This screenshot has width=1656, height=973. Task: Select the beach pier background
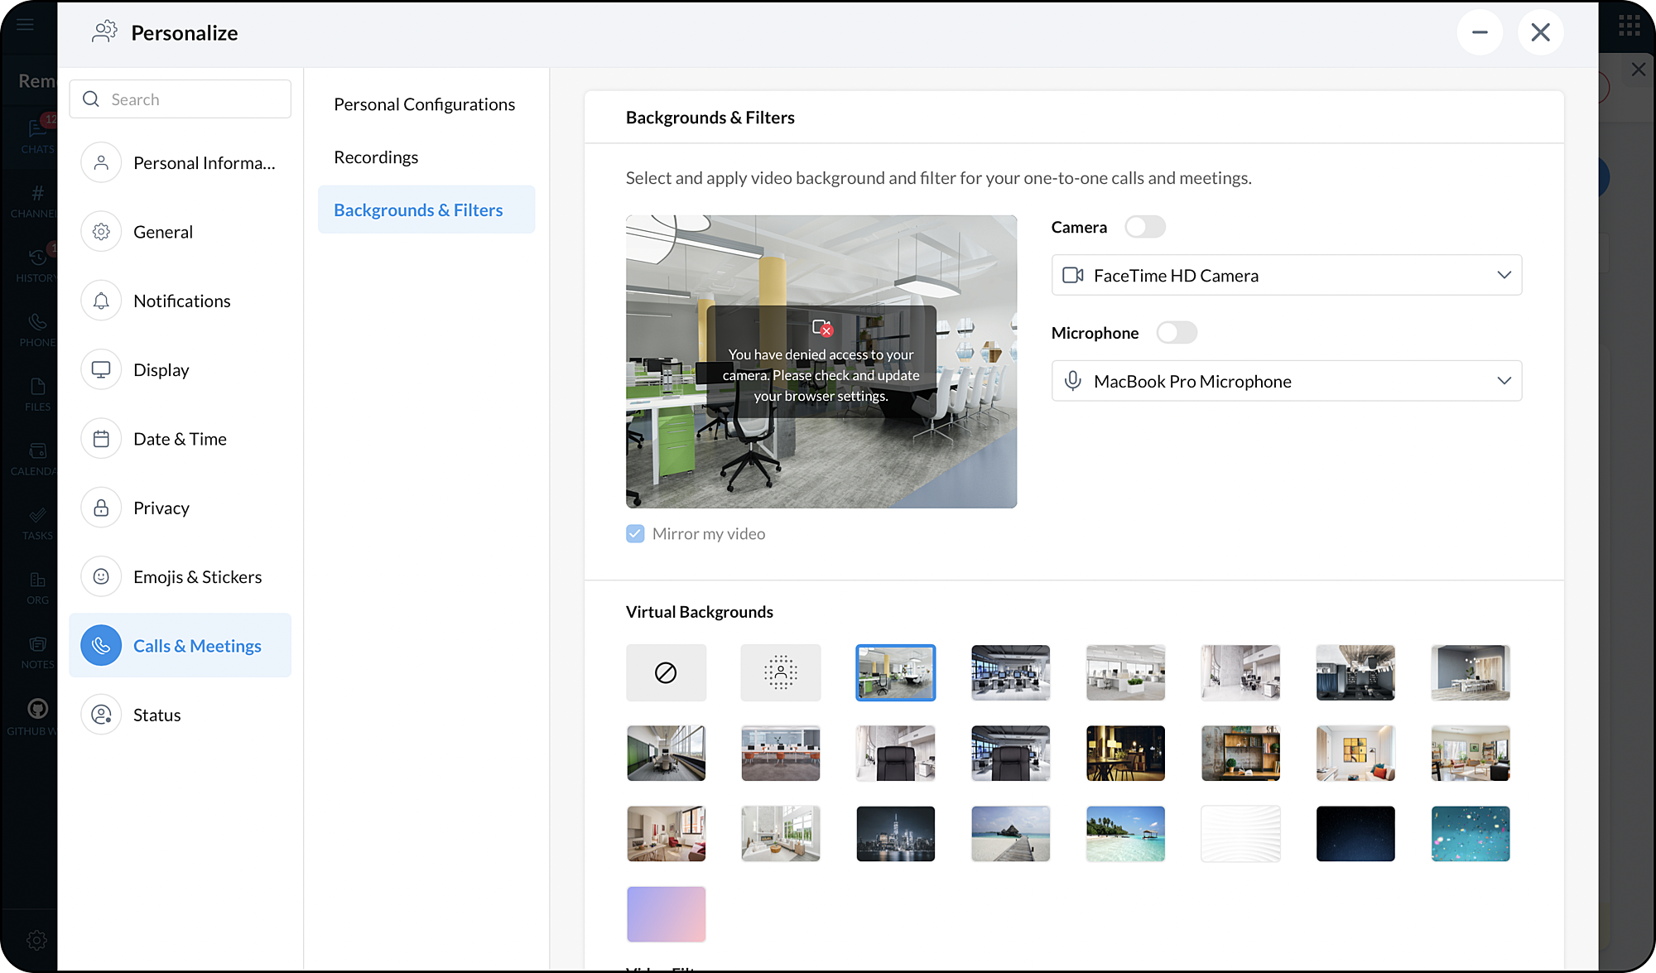[x=1010, y=834]
